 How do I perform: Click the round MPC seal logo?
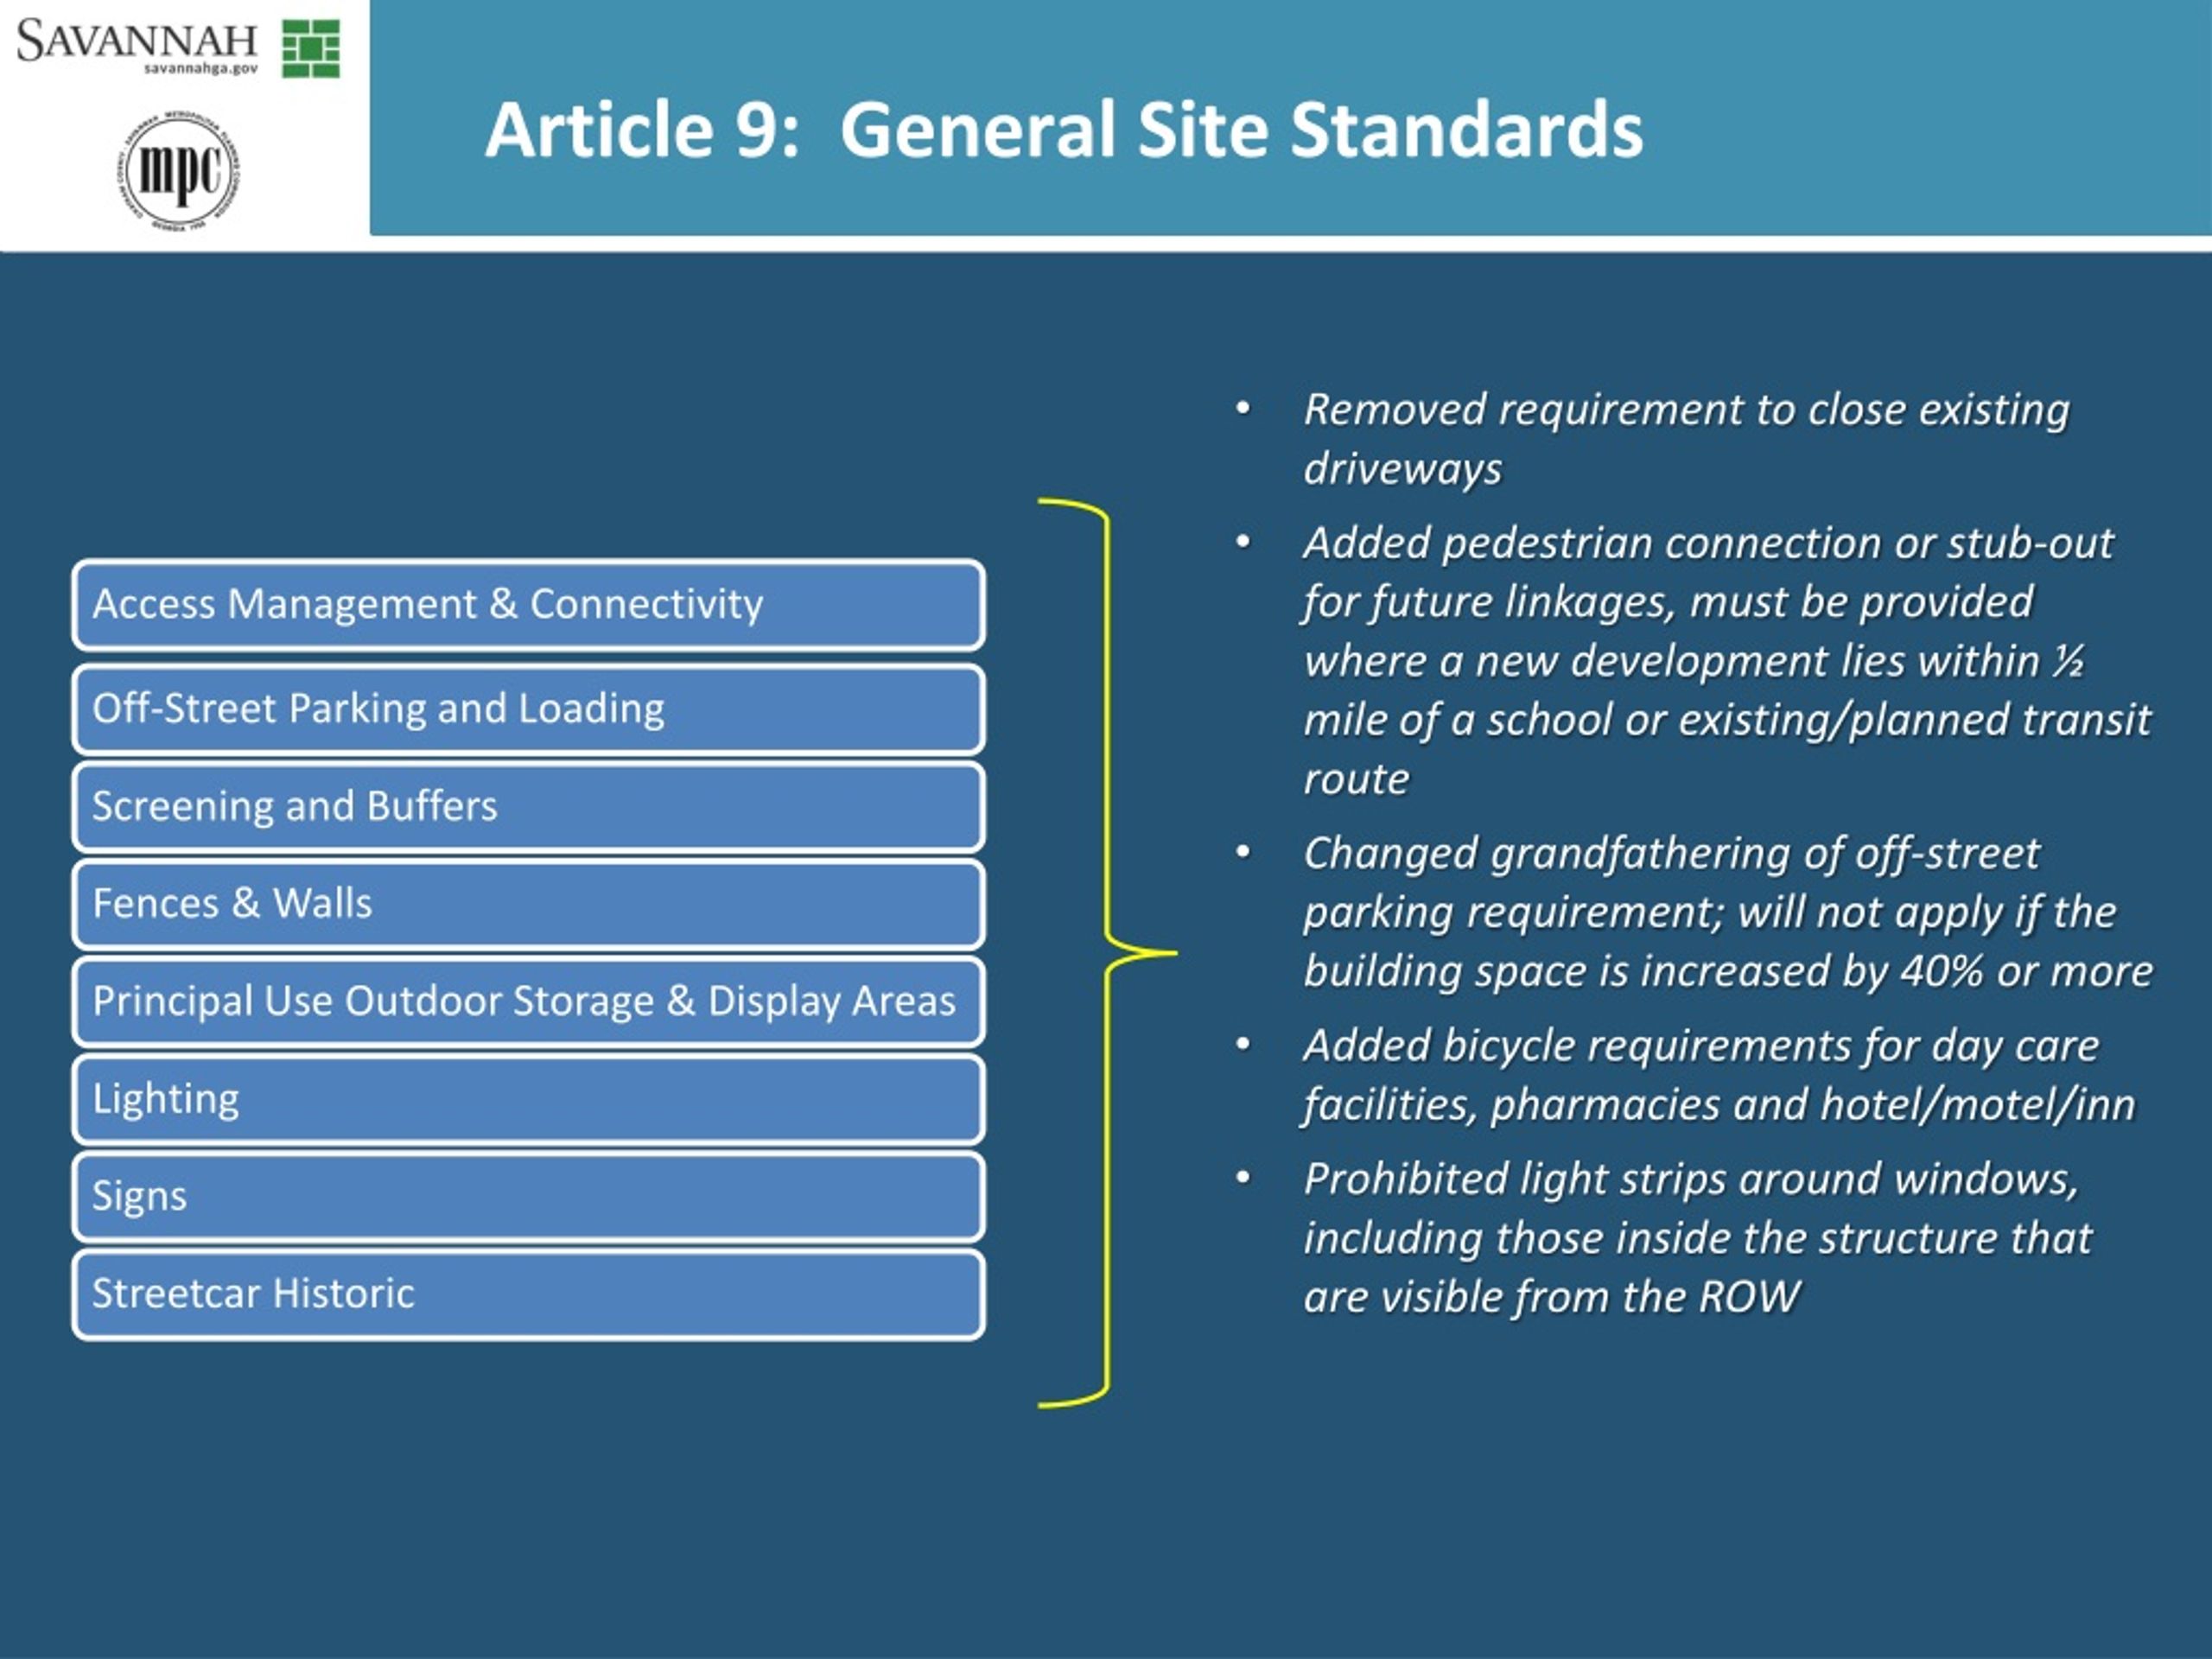pyautogui.click(x=179, y=172)
